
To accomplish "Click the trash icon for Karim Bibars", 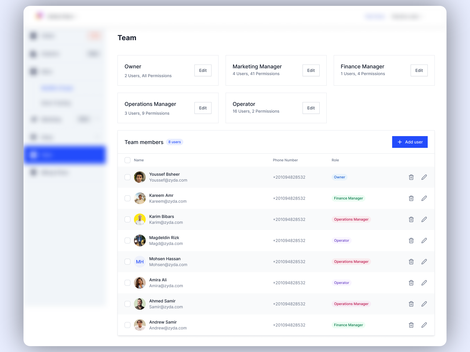I will [x=411, y=219].
